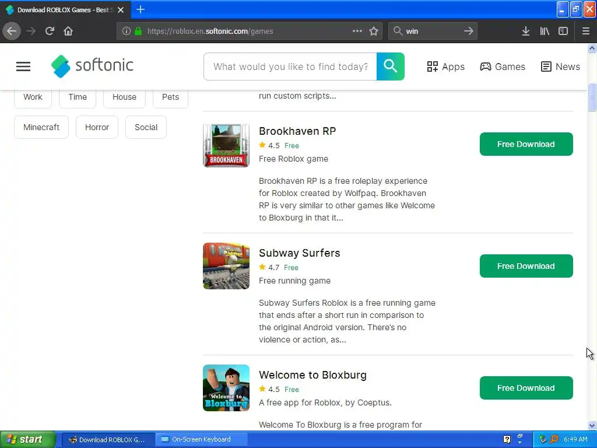597x448 pixels.
Task: Switch to On-Screen Keyboard taskbar item
Action: (201, 440)
